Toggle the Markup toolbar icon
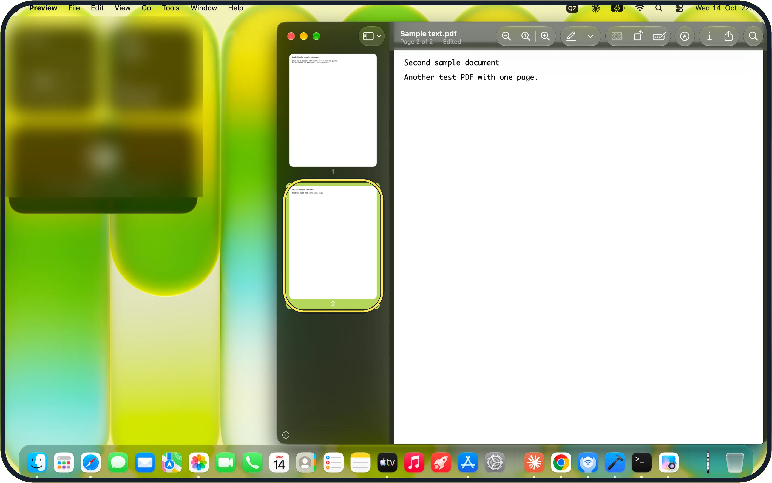772x483 pixels. [x=685, y=36]
